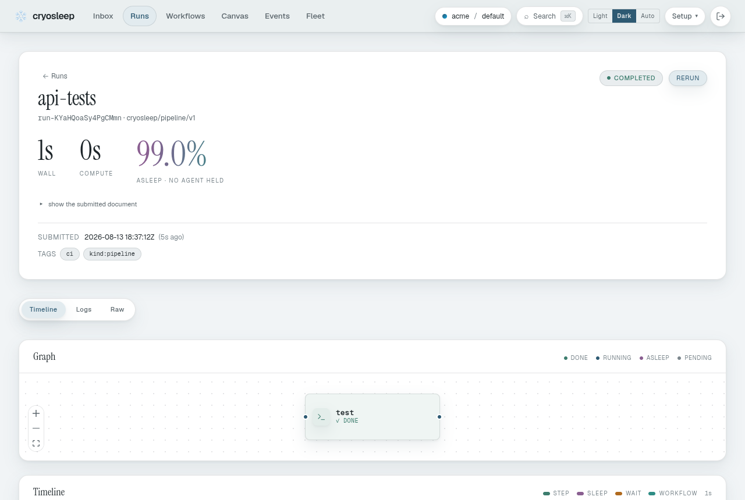Go back via the Runs link
745x500 pixels.
click(x=55, y=76)
